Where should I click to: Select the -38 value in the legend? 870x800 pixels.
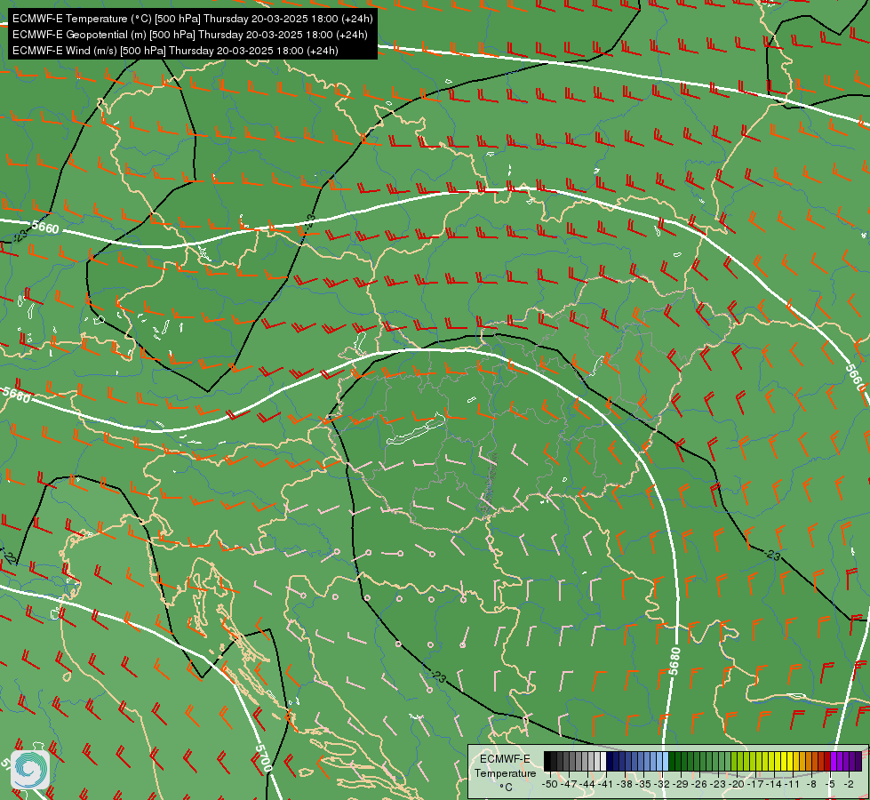click(x=624, y=784)
